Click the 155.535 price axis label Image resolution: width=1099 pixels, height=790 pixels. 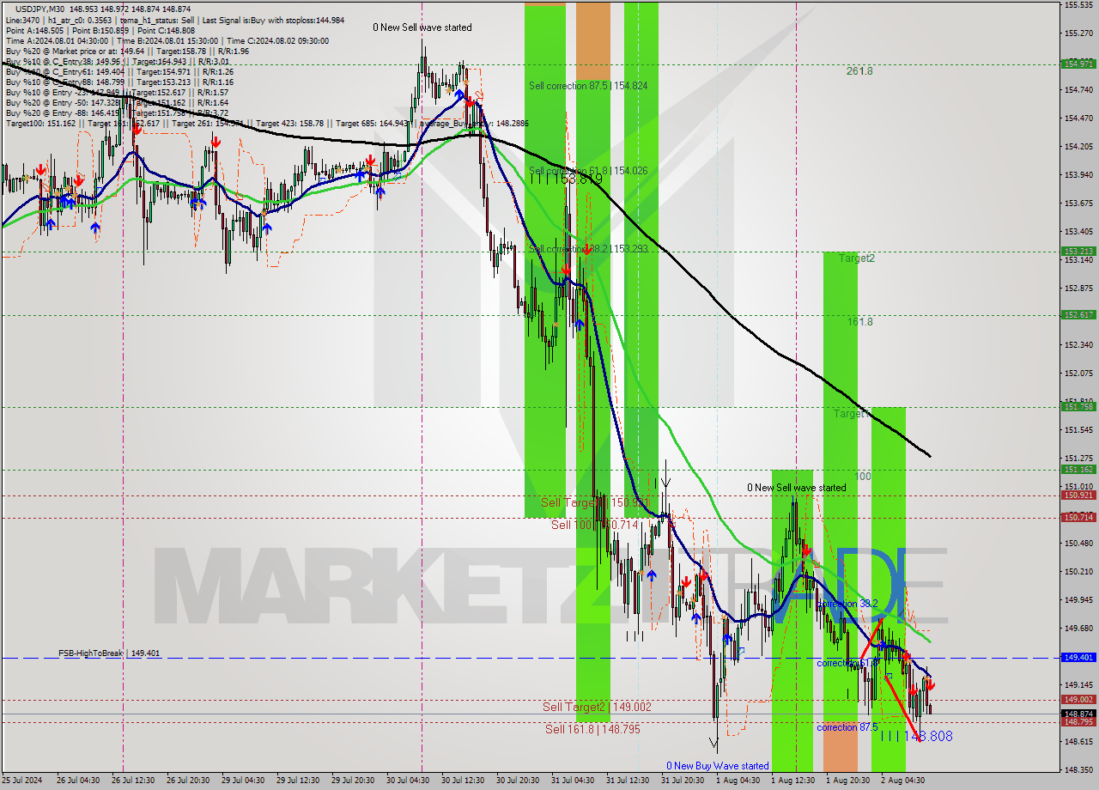tap(1078, 5)
